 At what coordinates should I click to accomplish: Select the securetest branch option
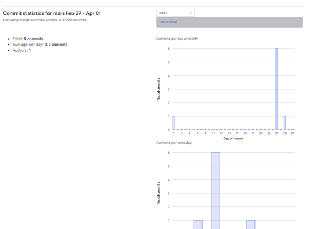click(229, 22)
